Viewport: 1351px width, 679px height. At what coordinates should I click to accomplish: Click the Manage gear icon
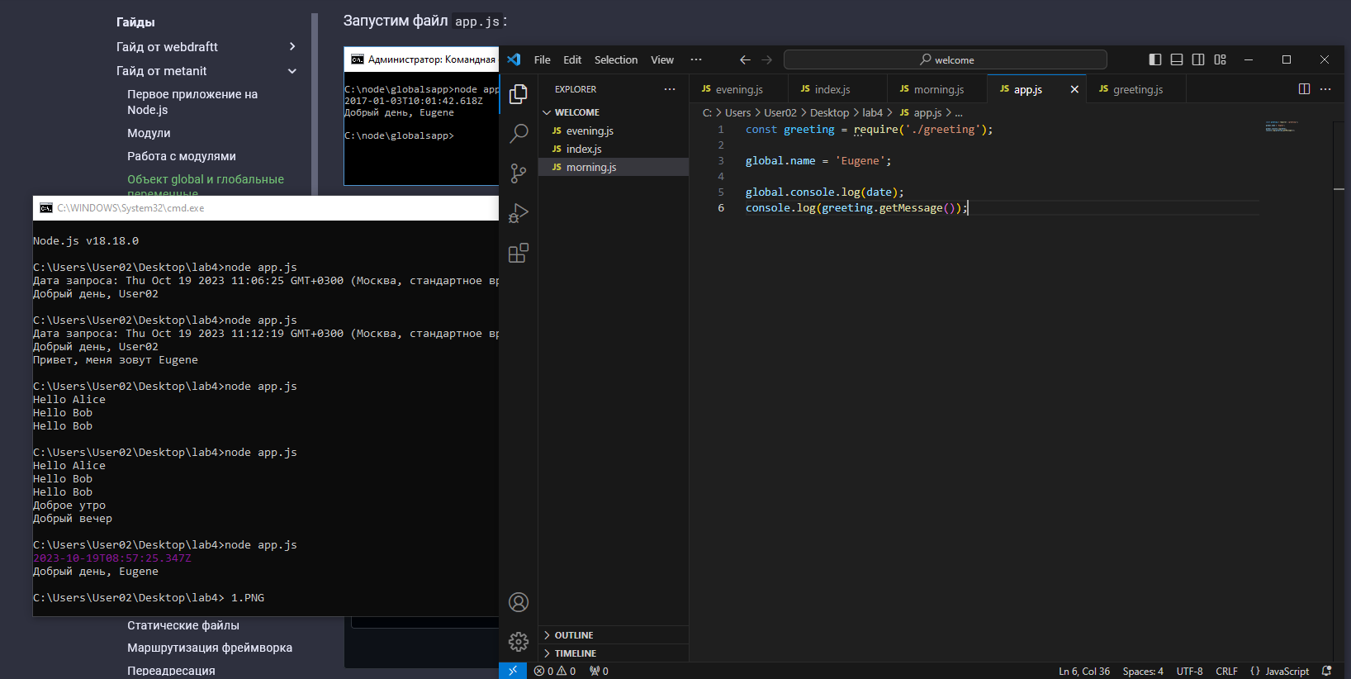pyautogui.click(x=519, y=642)
